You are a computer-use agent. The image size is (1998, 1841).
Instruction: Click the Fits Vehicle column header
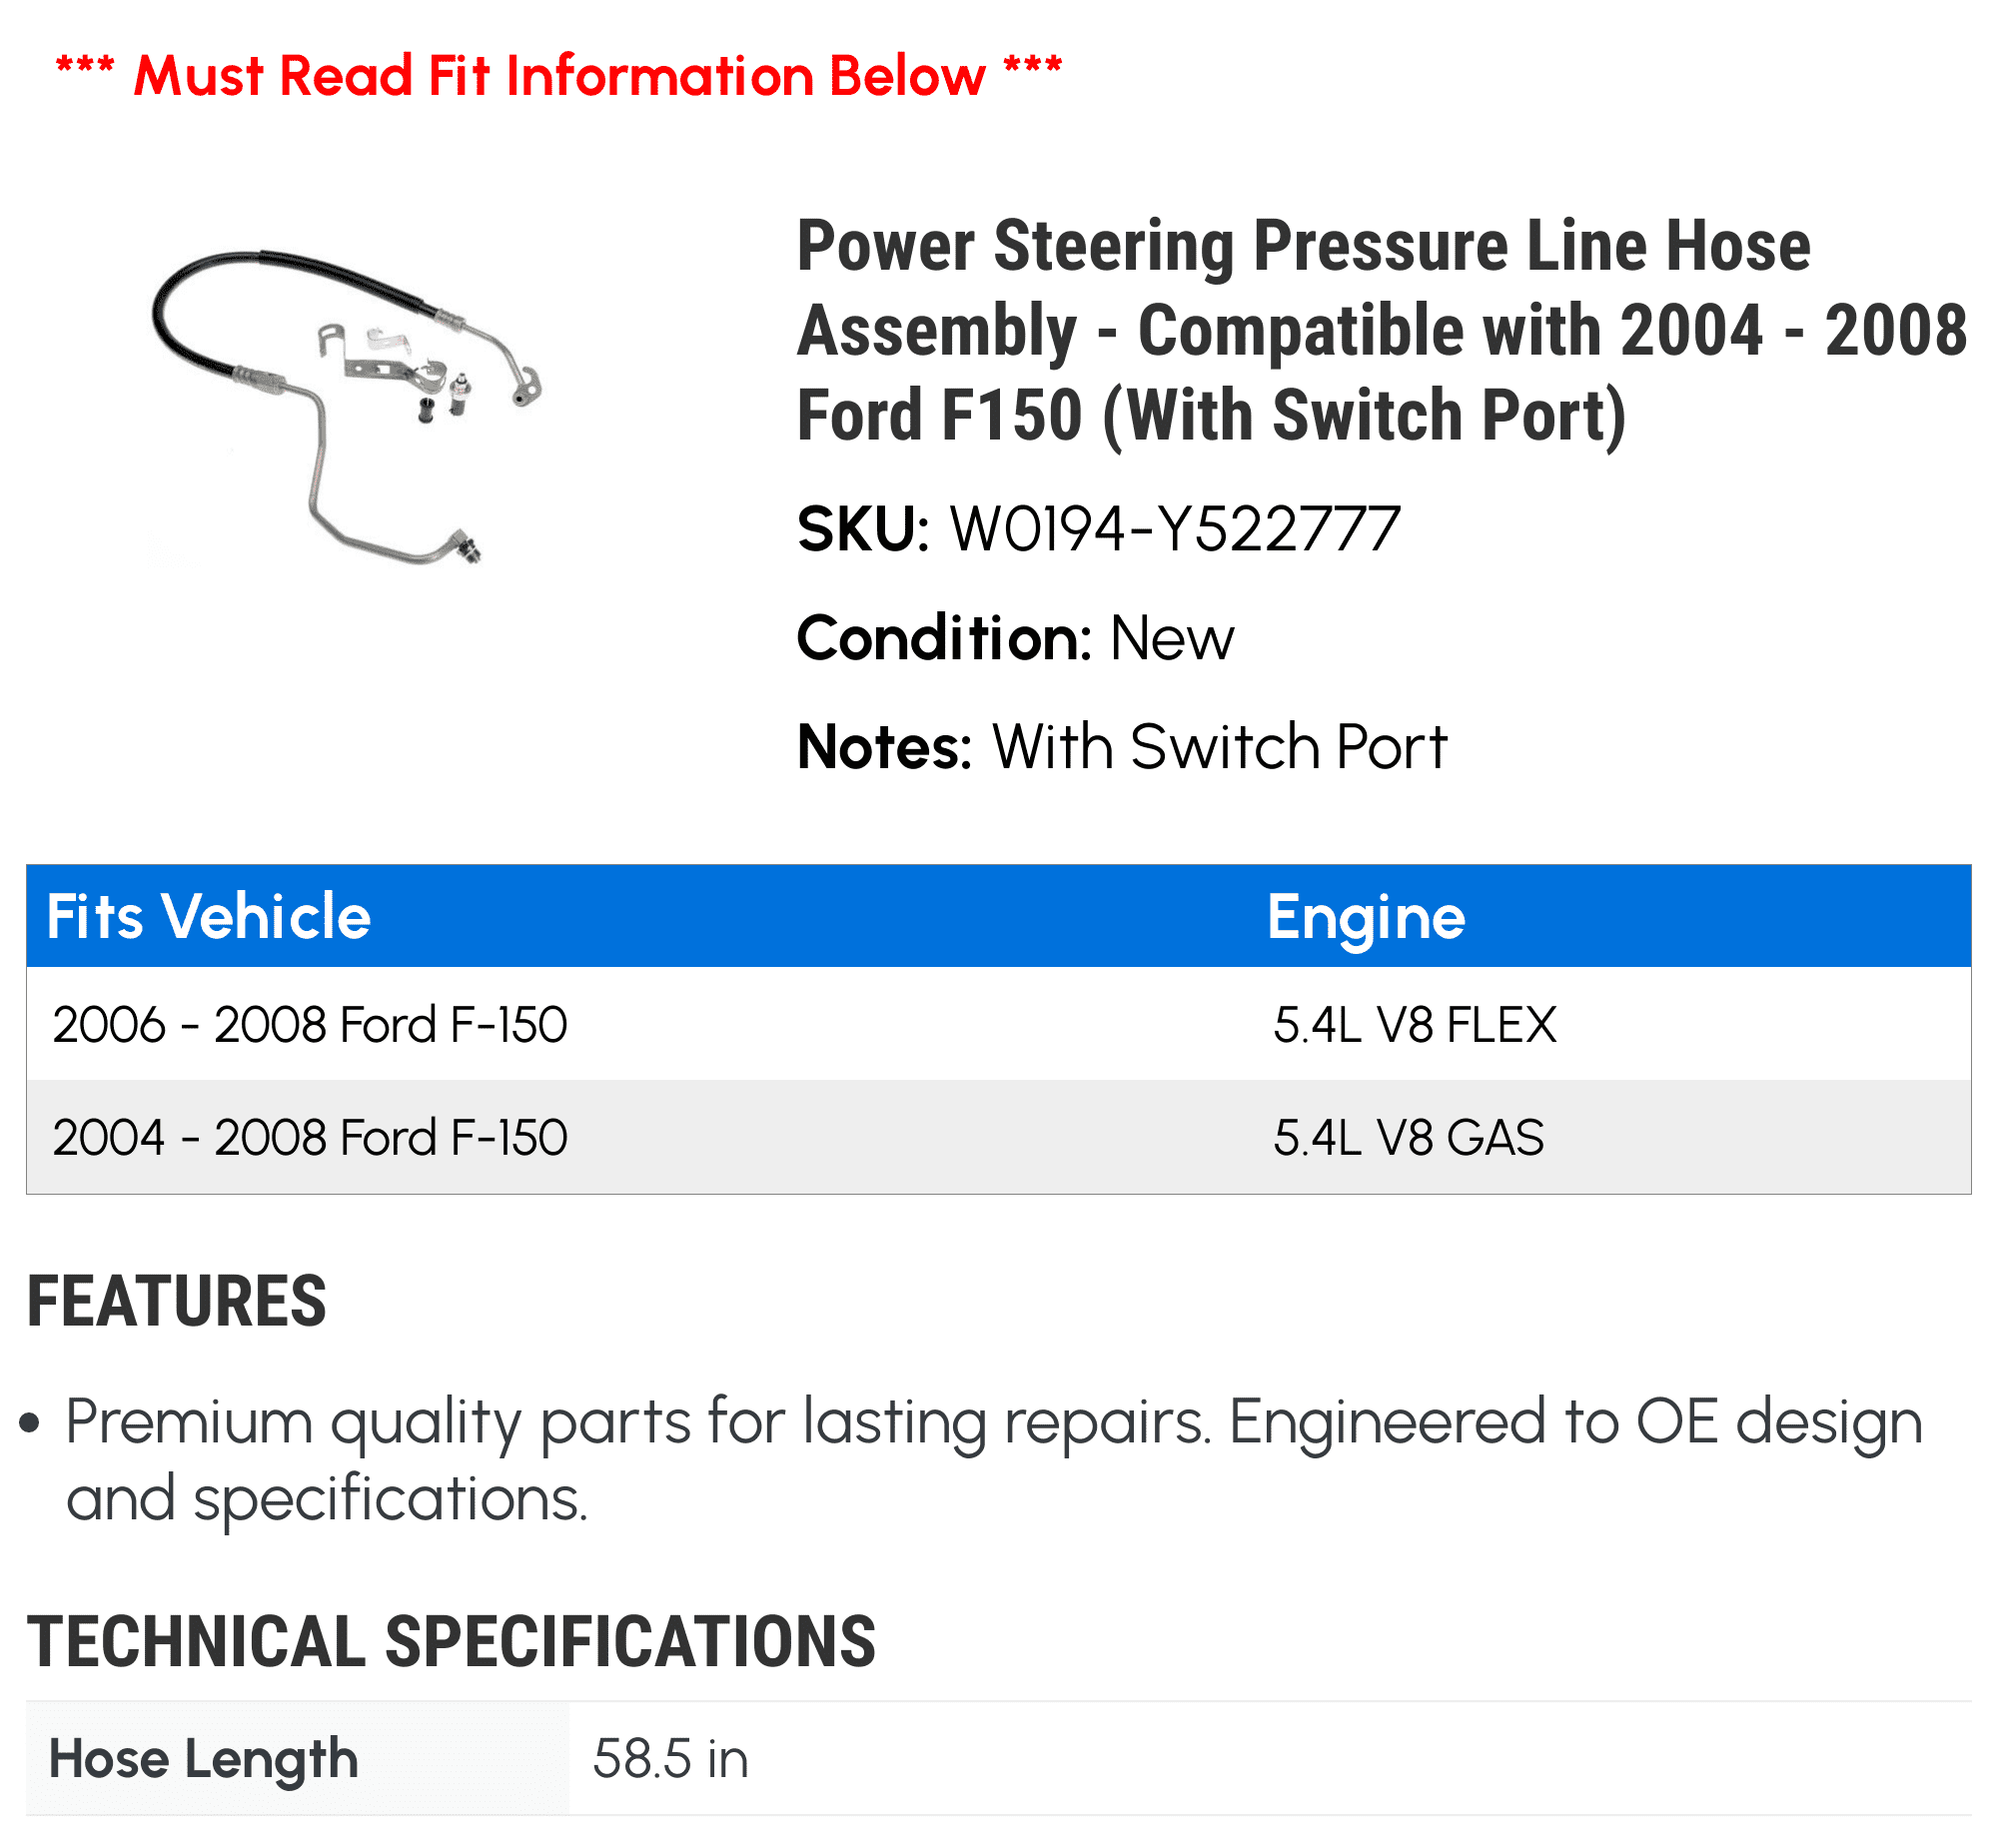point(209,916)
